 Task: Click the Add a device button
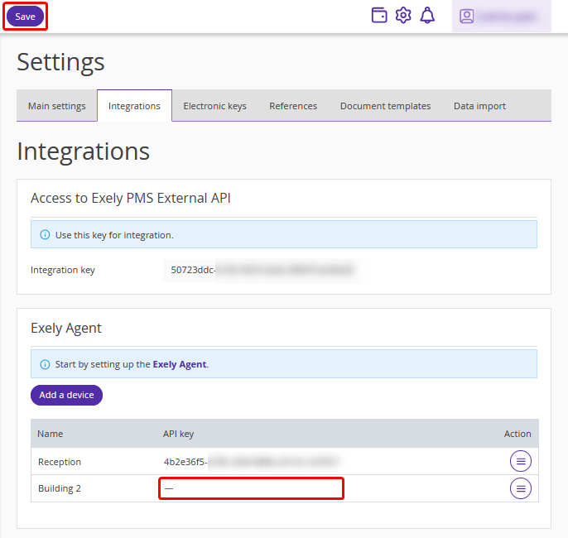[x=66, y=395]
